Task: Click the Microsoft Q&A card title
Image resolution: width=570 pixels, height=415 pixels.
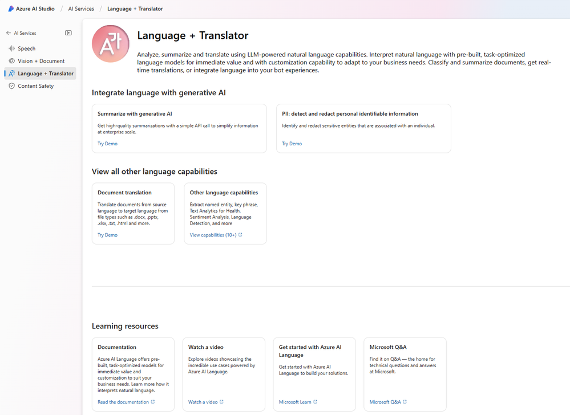Action: click(x=388, y=347)
